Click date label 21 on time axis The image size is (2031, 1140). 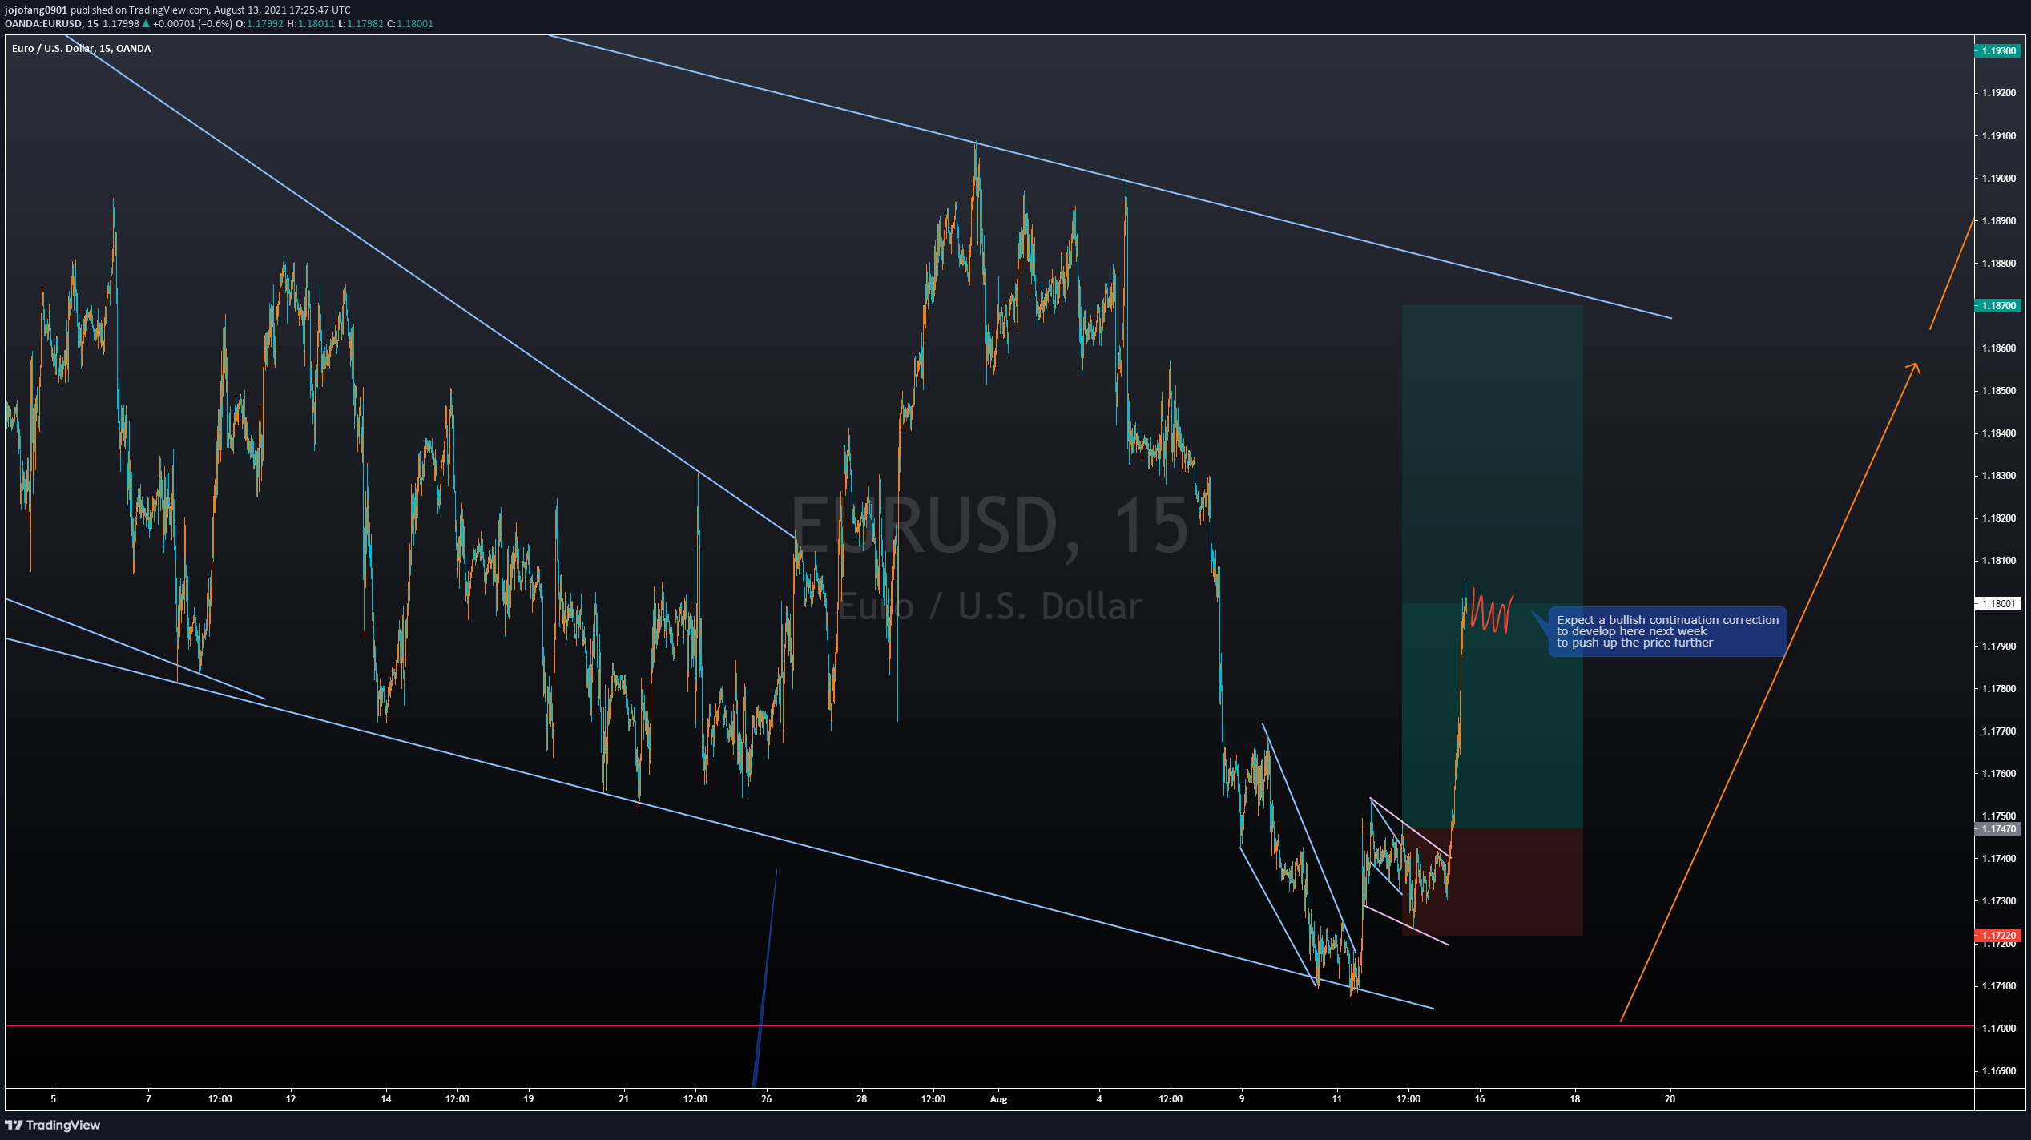click(x=624, y=1099)
